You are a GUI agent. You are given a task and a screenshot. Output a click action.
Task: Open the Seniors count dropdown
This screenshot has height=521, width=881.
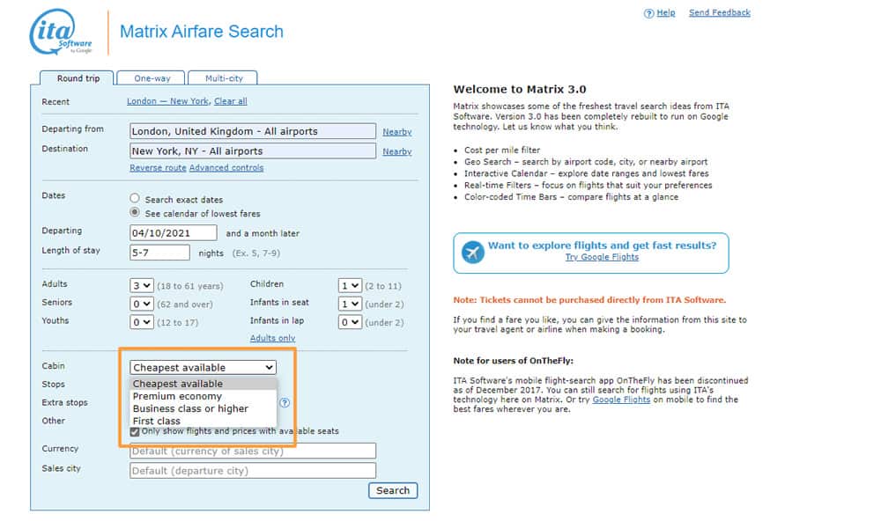coord(142,304)
